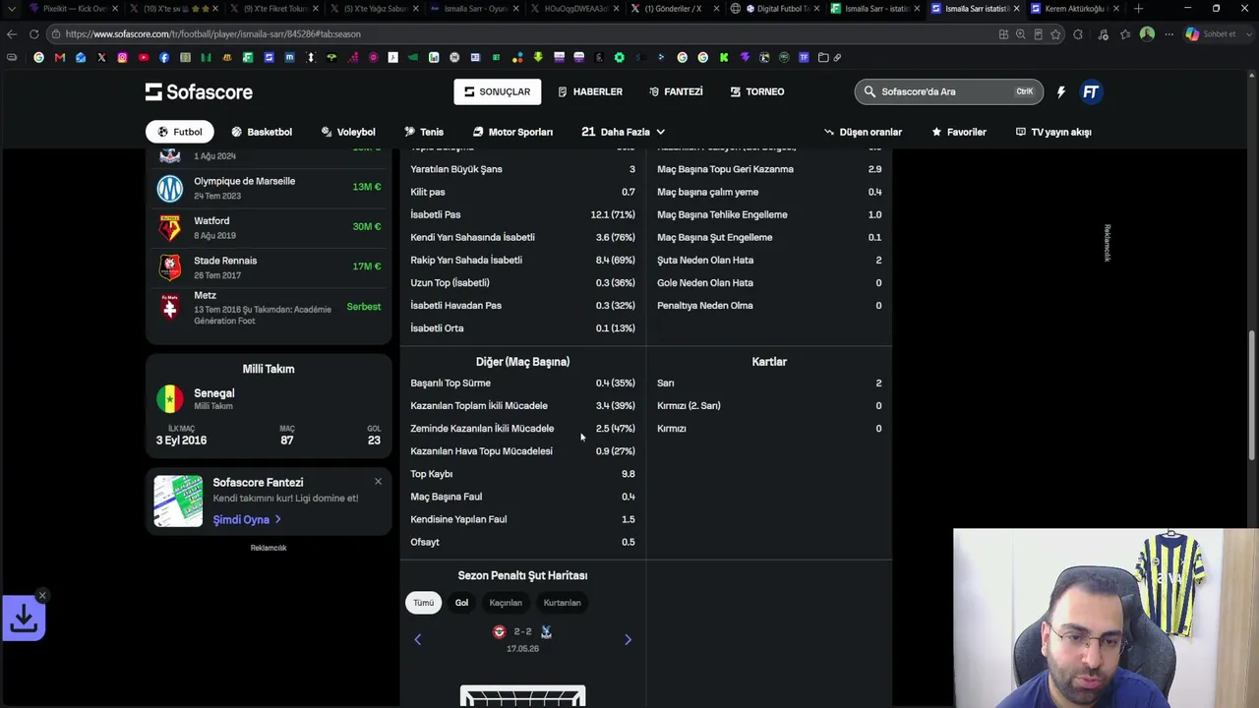Open the YouTube bookmark icon

[144, 57]
